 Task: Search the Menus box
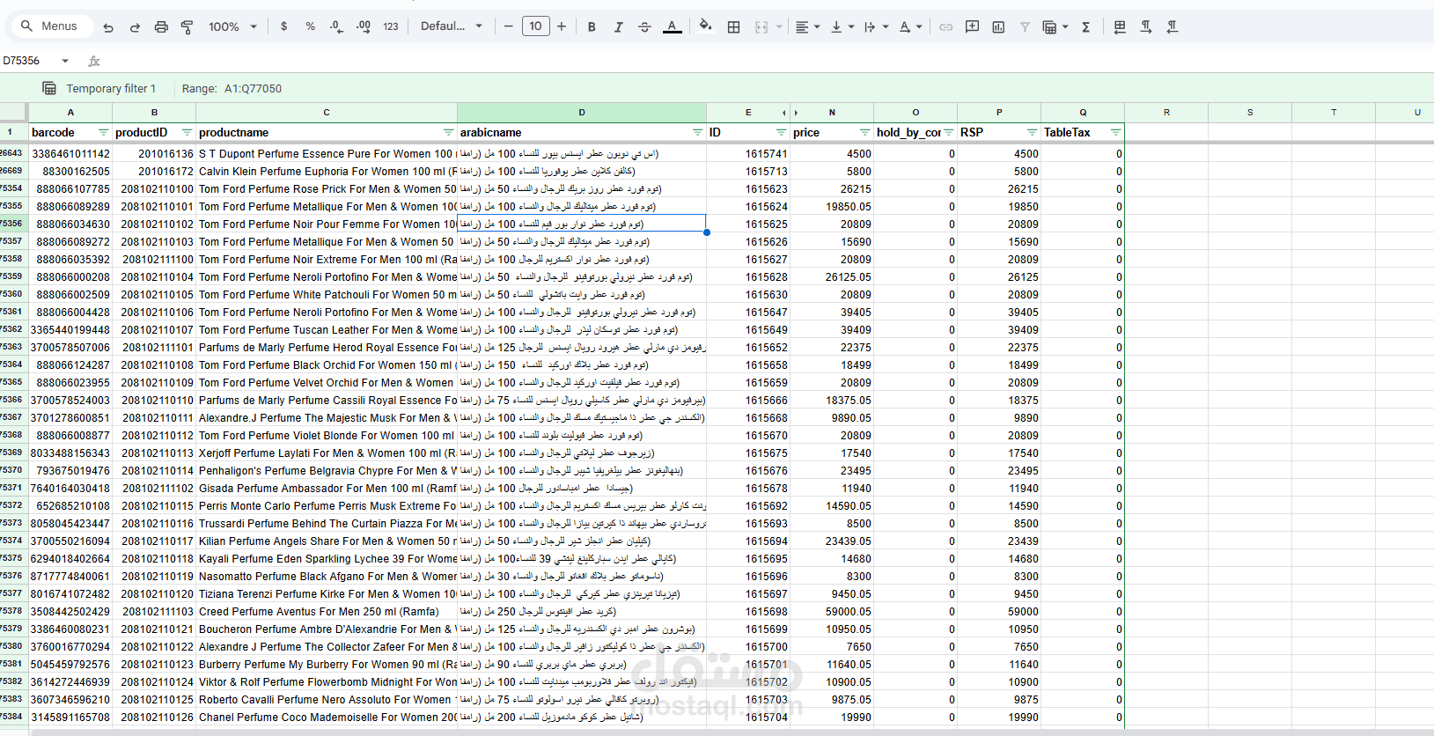point(51,26)
